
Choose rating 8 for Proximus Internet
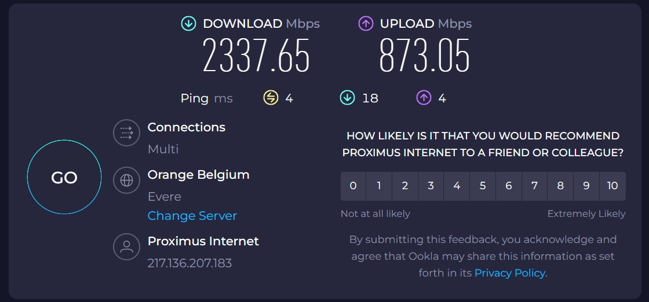560,186
